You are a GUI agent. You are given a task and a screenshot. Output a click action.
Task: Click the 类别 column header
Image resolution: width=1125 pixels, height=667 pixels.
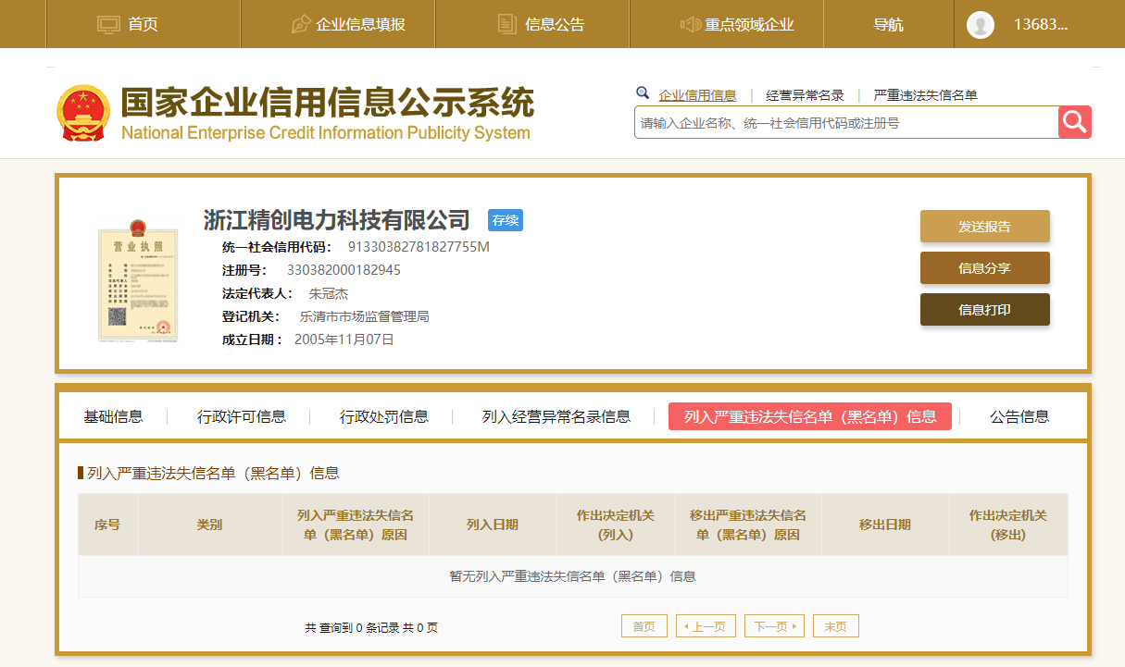[x=209, y=525]
